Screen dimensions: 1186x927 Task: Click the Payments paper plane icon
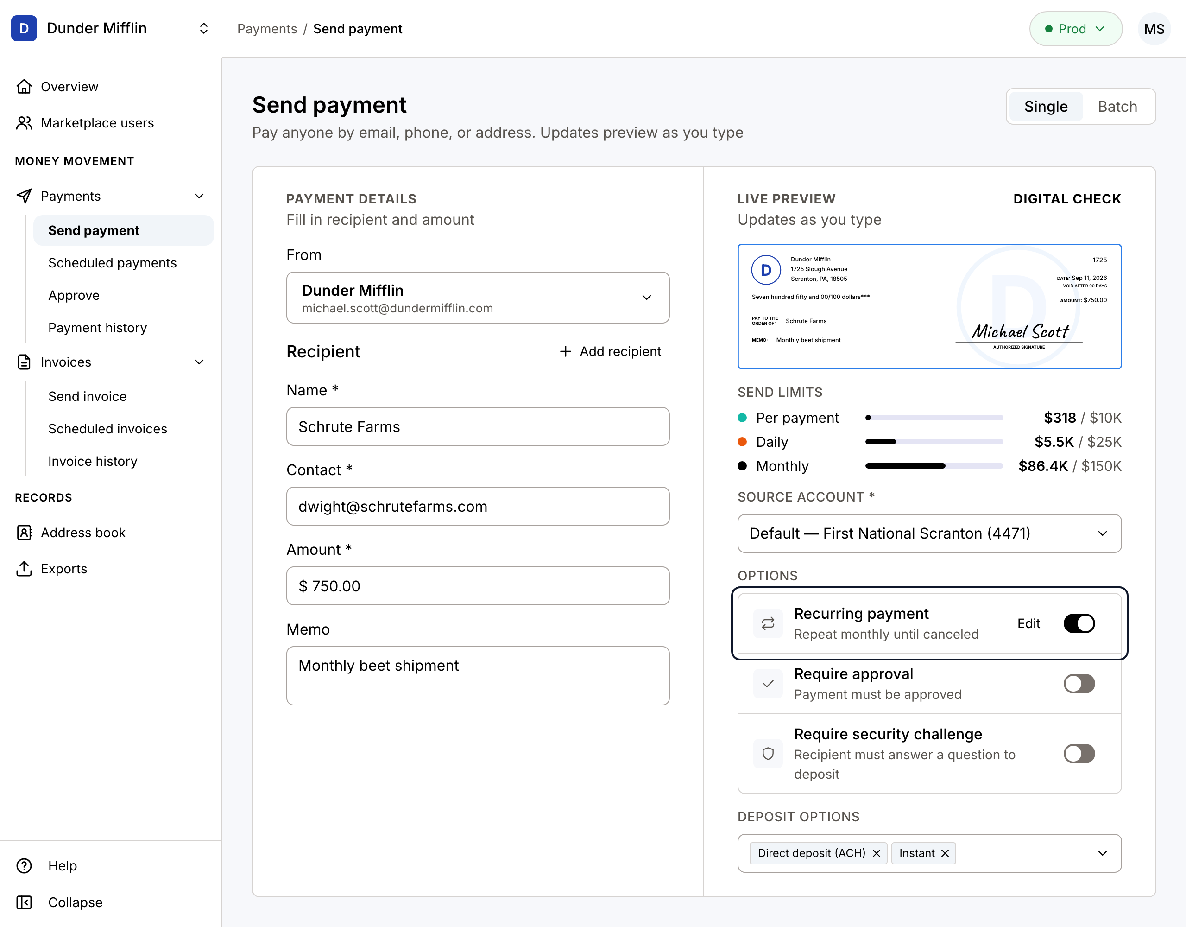point(24,196)
